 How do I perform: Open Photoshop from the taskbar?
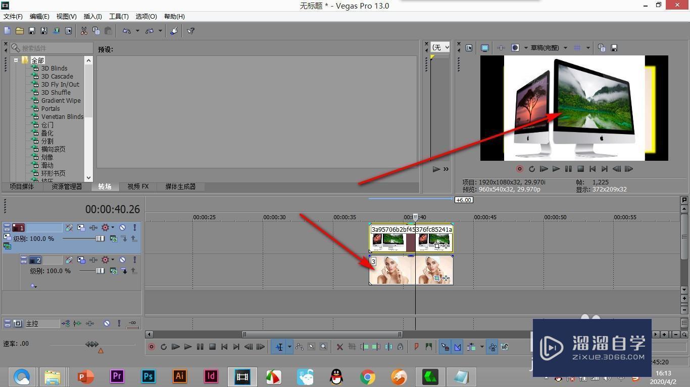[x=149, y=376]
